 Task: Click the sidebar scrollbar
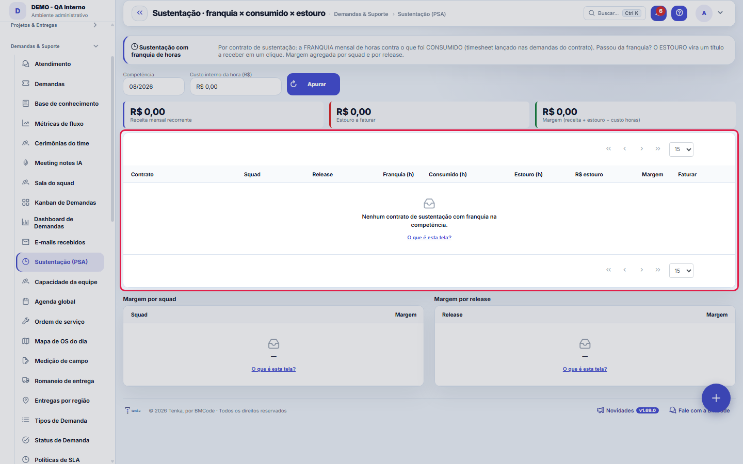112,139
